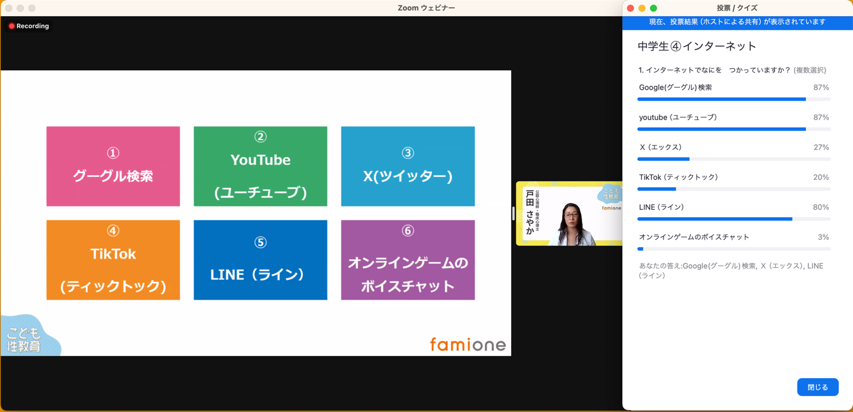Screen dimensions: 853x412
Task: Click the youtube (ユーチューブ) result bar
Action: pos(734,129)
